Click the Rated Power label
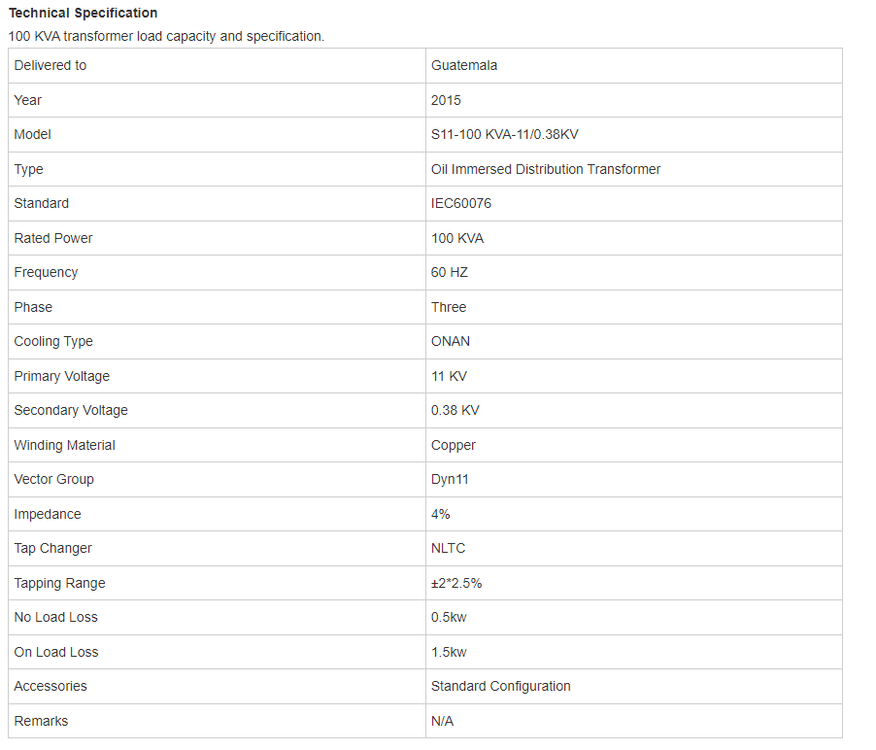Screen dimensions: 876x750 (53, 239)
